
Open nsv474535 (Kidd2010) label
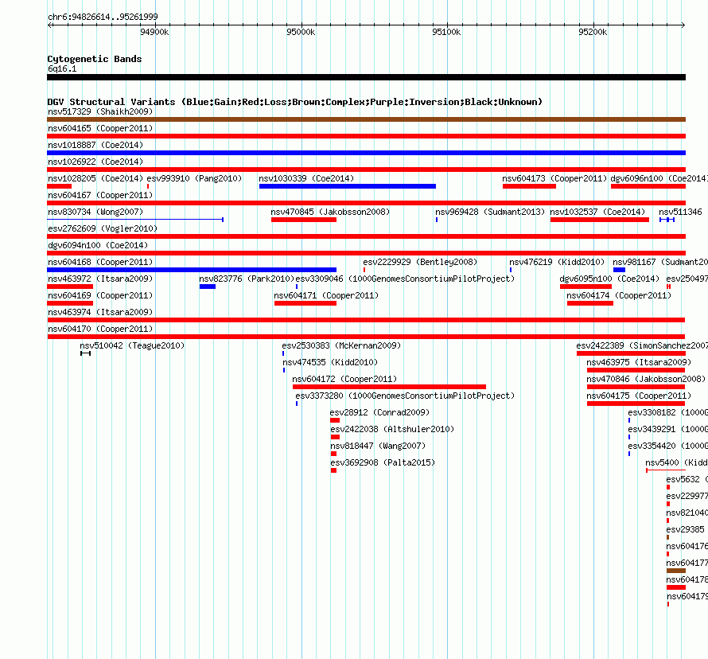click(330, 362)
